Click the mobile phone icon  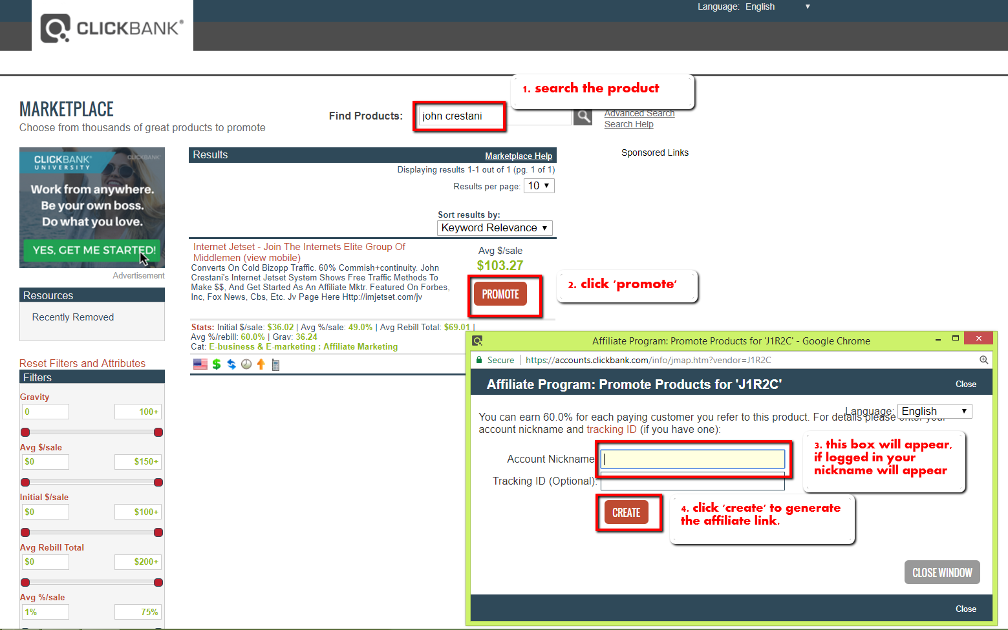pyautogui.click(x=275, y=365)
